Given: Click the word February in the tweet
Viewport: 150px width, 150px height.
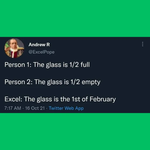Looking at the screenshot, I should click(x=103, y=99).
